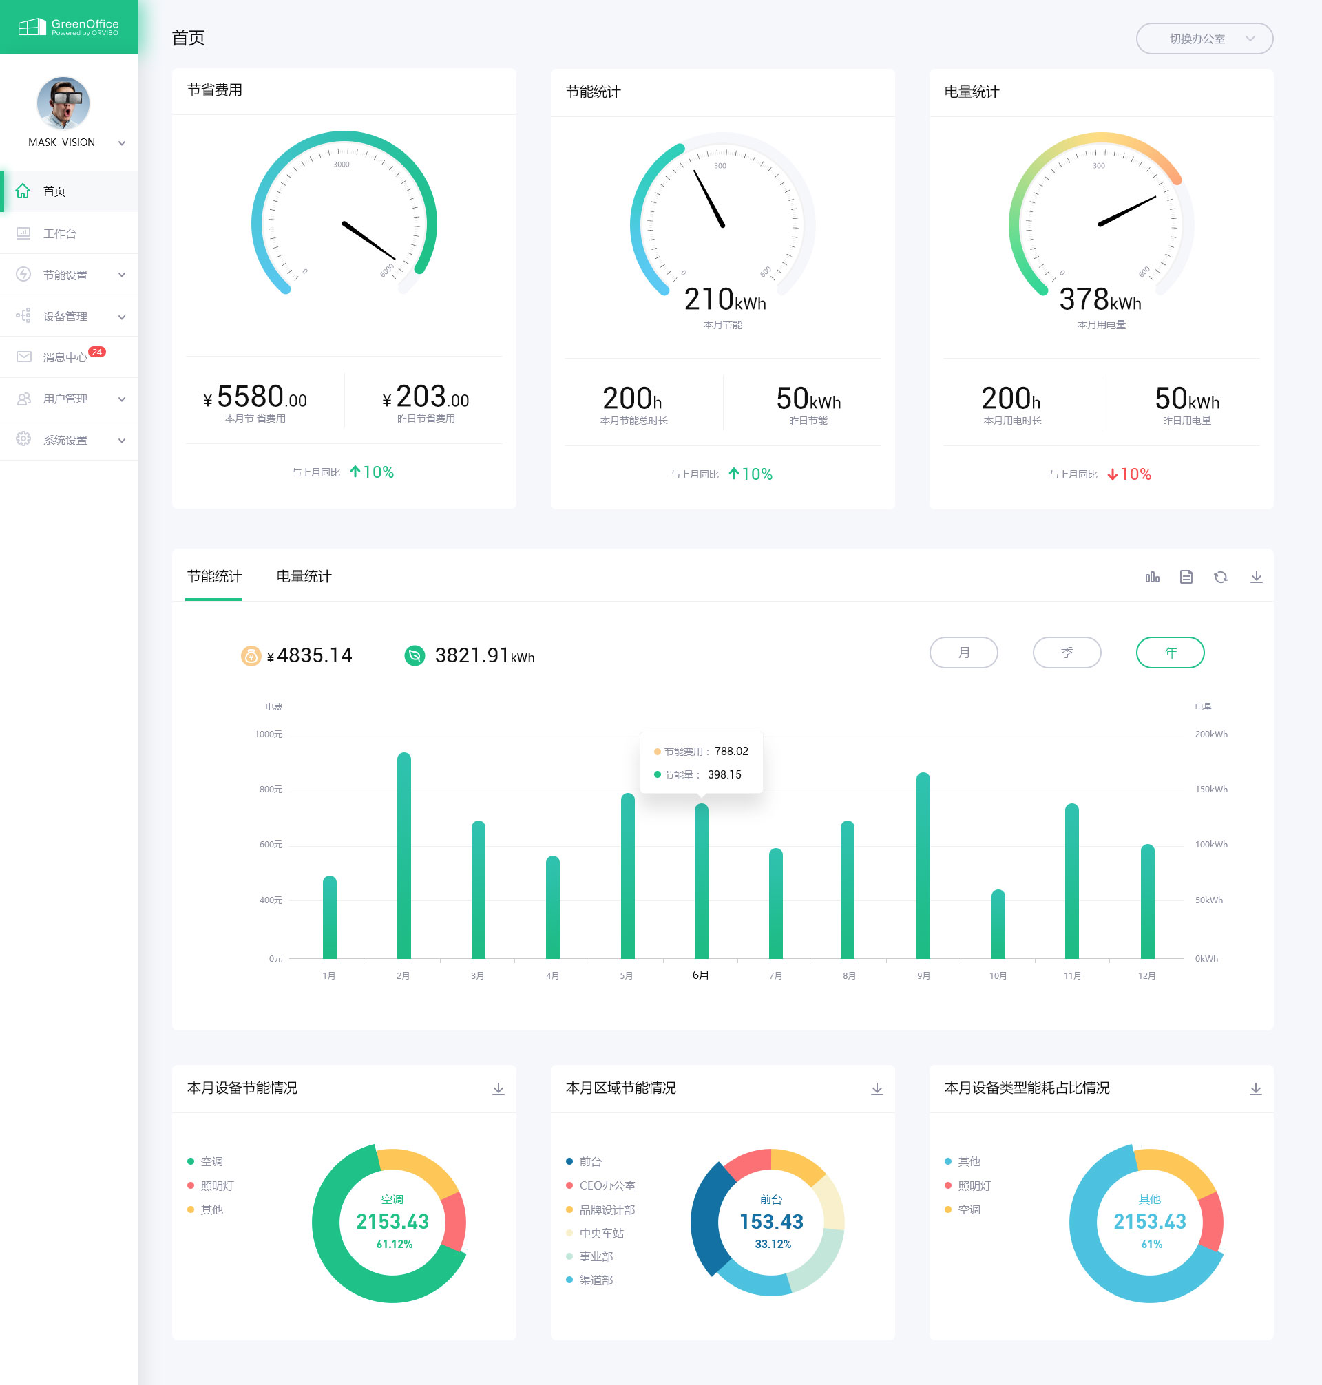
Task: Download the energy statistics chart
Action: pos(1256,577)
